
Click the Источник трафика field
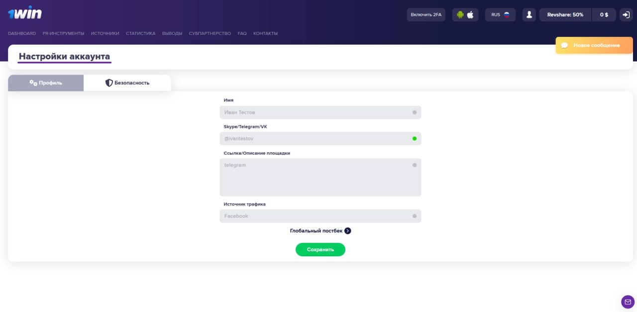click(320, 216)
